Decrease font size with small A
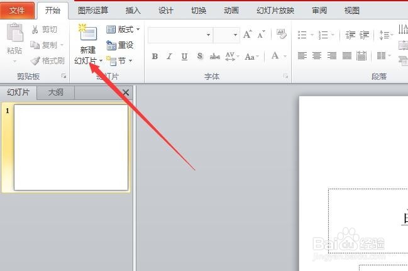 (x=261, y=35)
